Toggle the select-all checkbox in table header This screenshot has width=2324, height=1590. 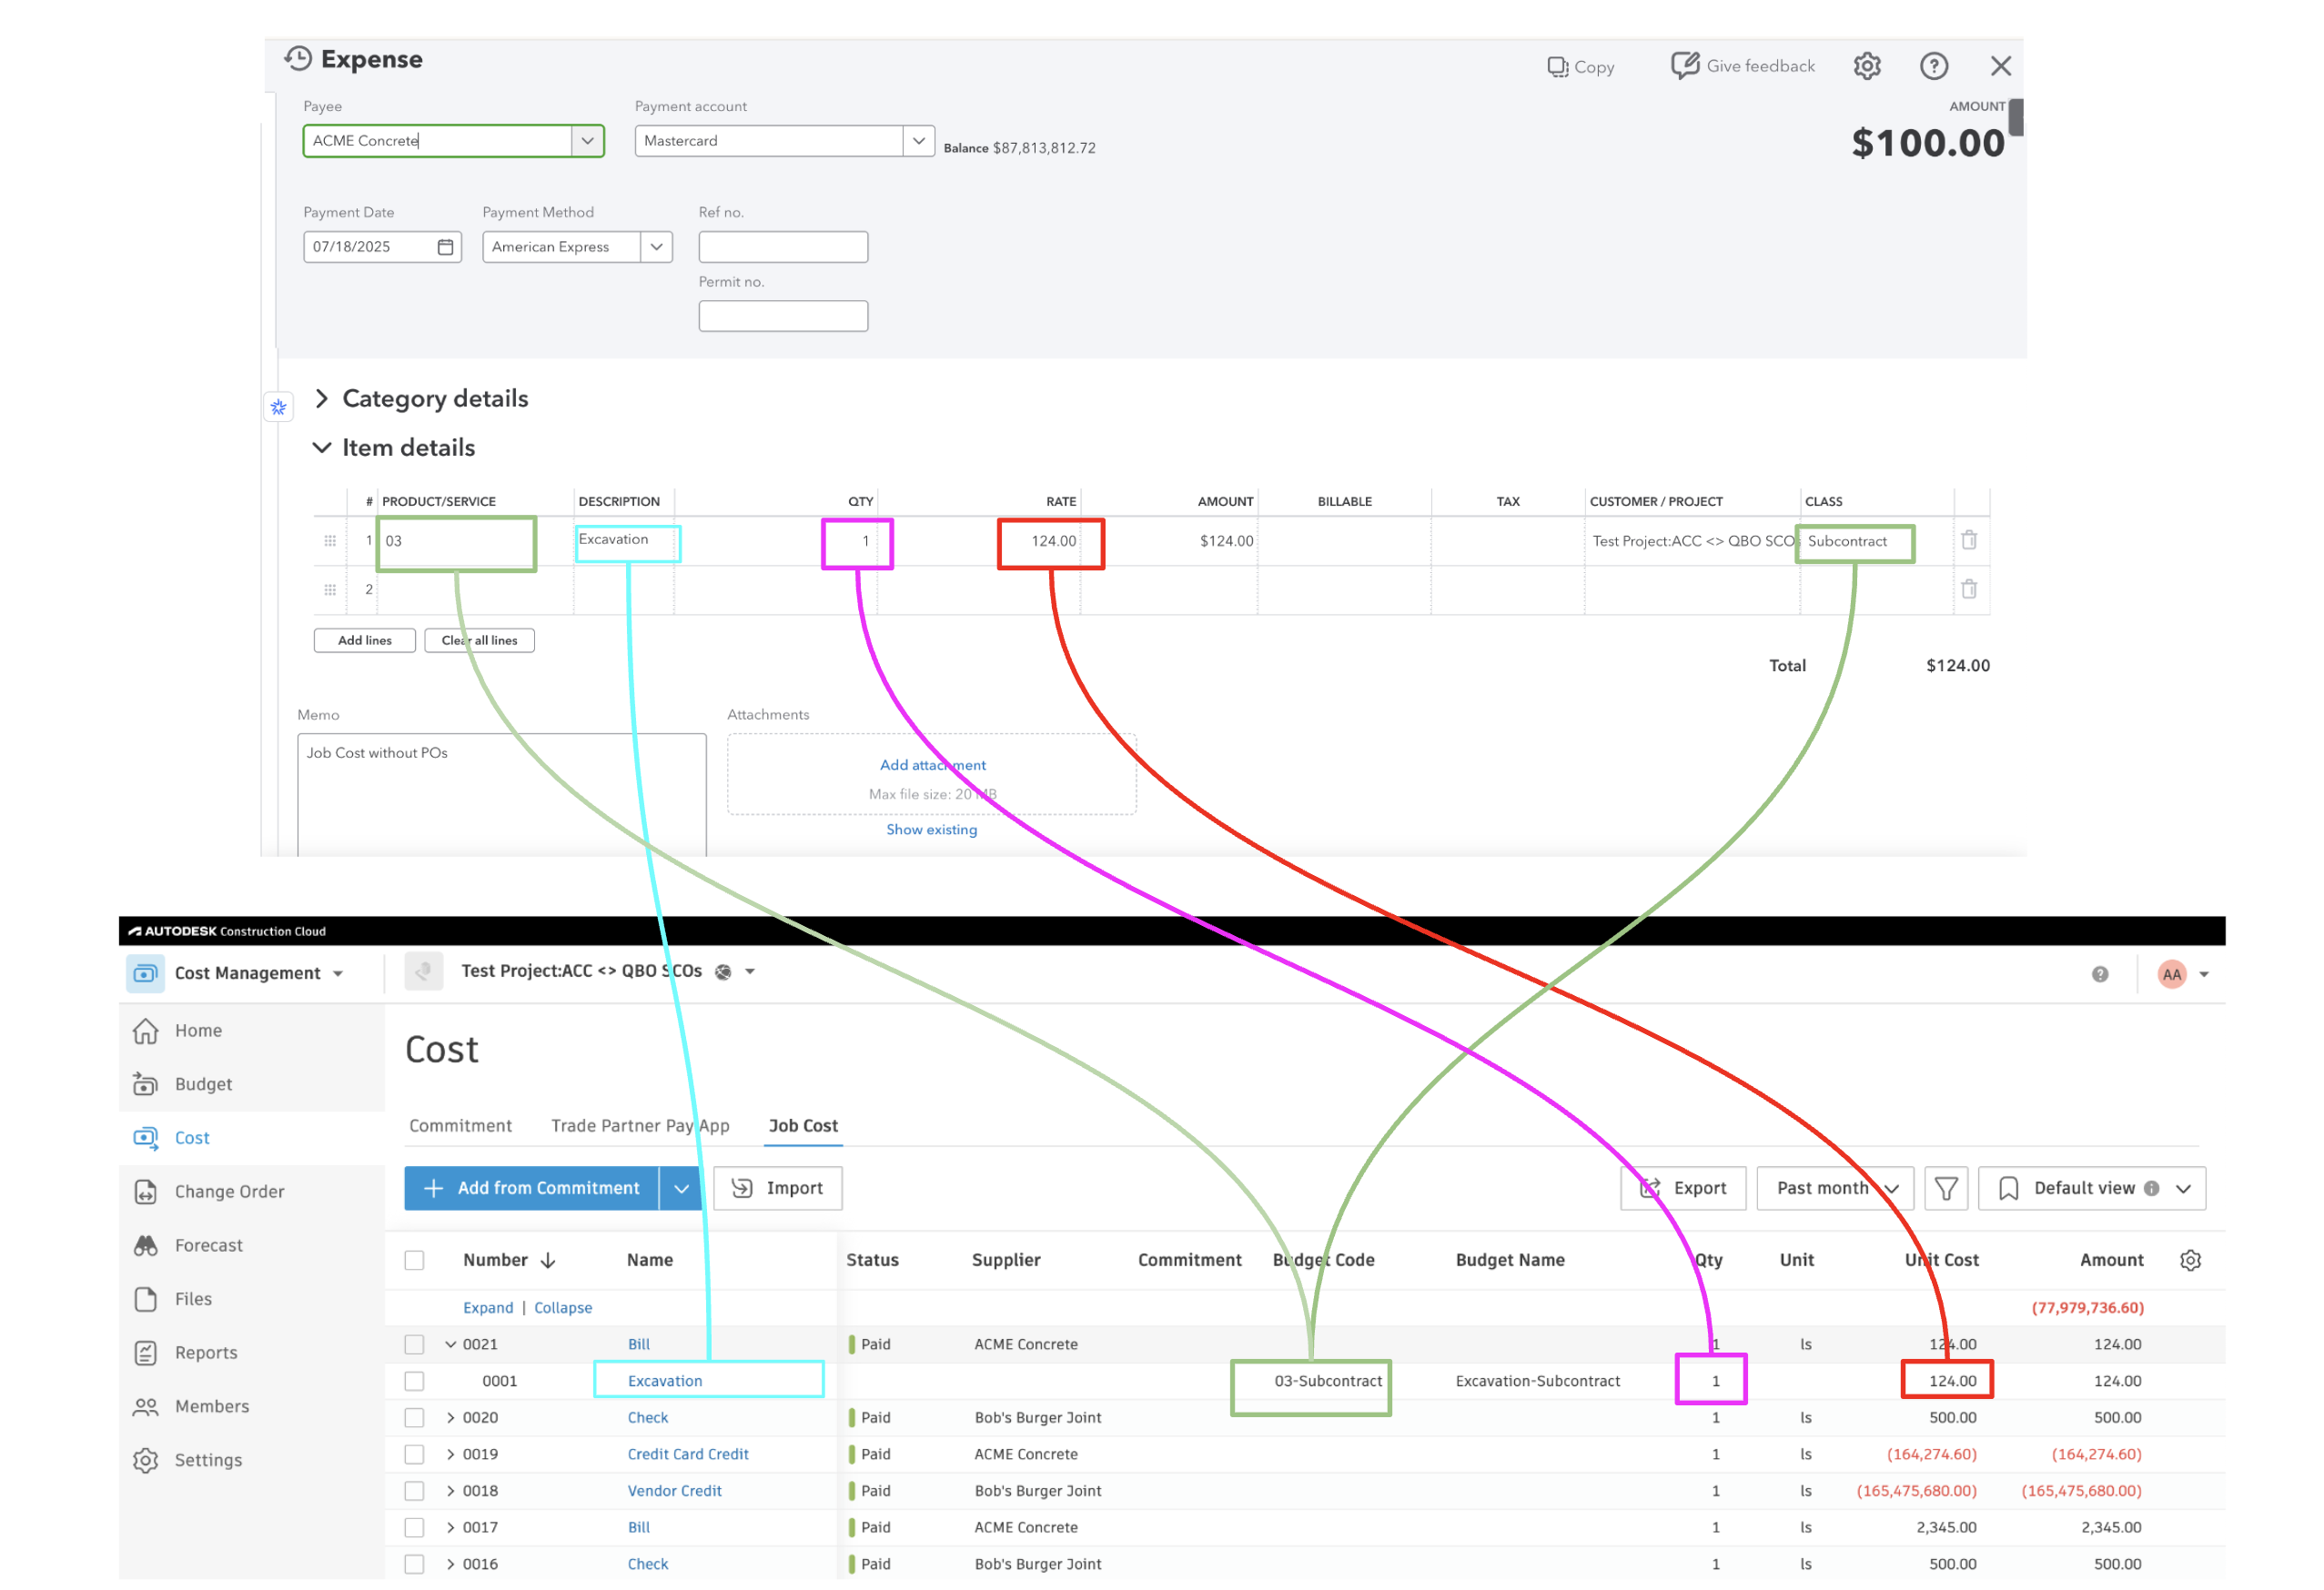[414, 1260]
